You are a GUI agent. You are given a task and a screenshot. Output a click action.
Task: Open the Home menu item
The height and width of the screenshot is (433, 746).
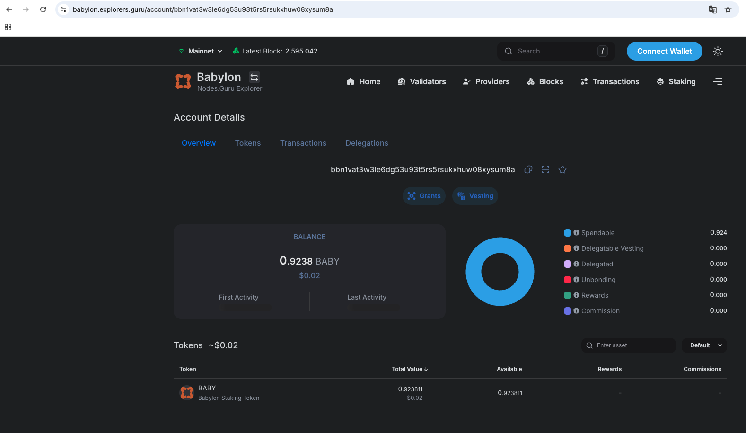coord(363,81)
